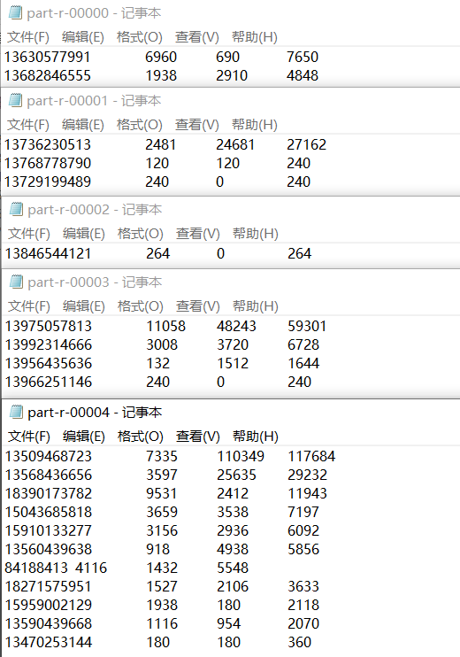Click the part-r-00003 Notepad title icon

click(x=16, y=282)
